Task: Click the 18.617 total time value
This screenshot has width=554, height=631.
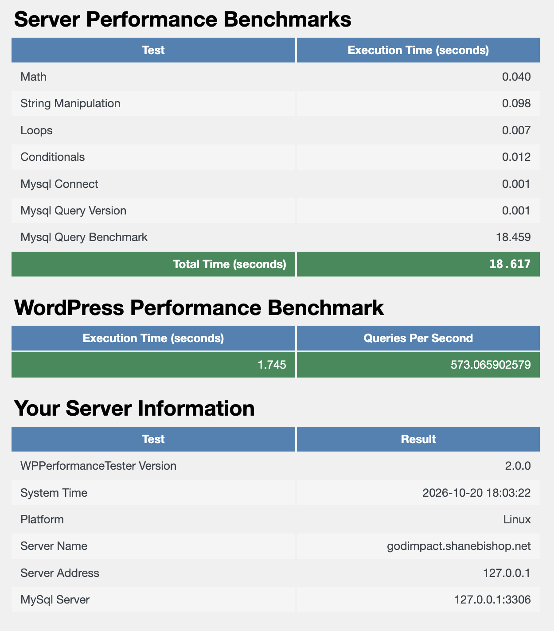Action: [510, 264]
